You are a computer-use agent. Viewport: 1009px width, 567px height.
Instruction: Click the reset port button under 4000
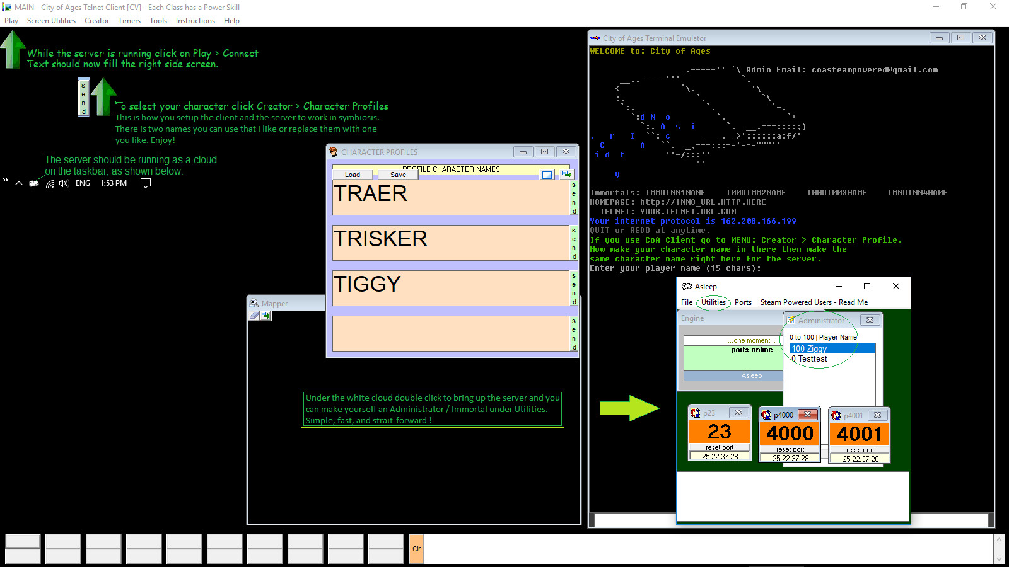tap(789, 447)
